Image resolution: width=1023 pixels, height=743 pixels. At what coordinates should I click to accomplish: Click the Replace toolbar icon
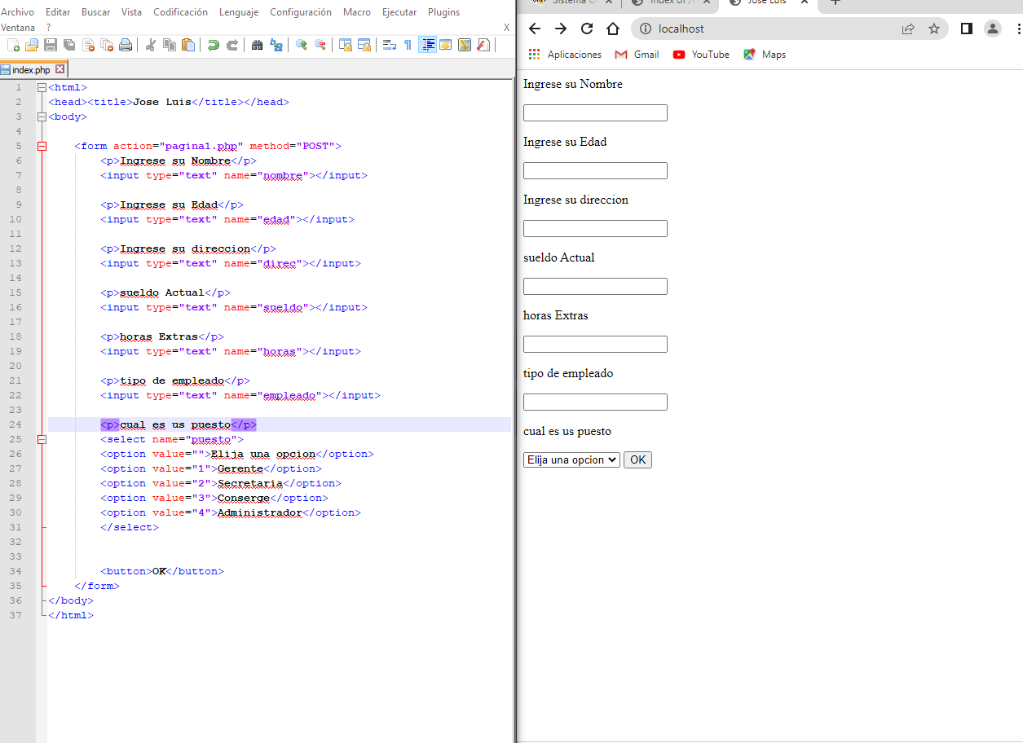tap(276, 45)
